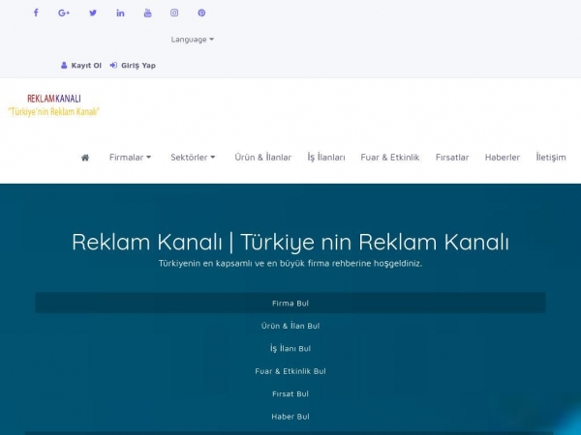Expand the Firmalar menu
581x435 pixels.
[x=130, y=158]
